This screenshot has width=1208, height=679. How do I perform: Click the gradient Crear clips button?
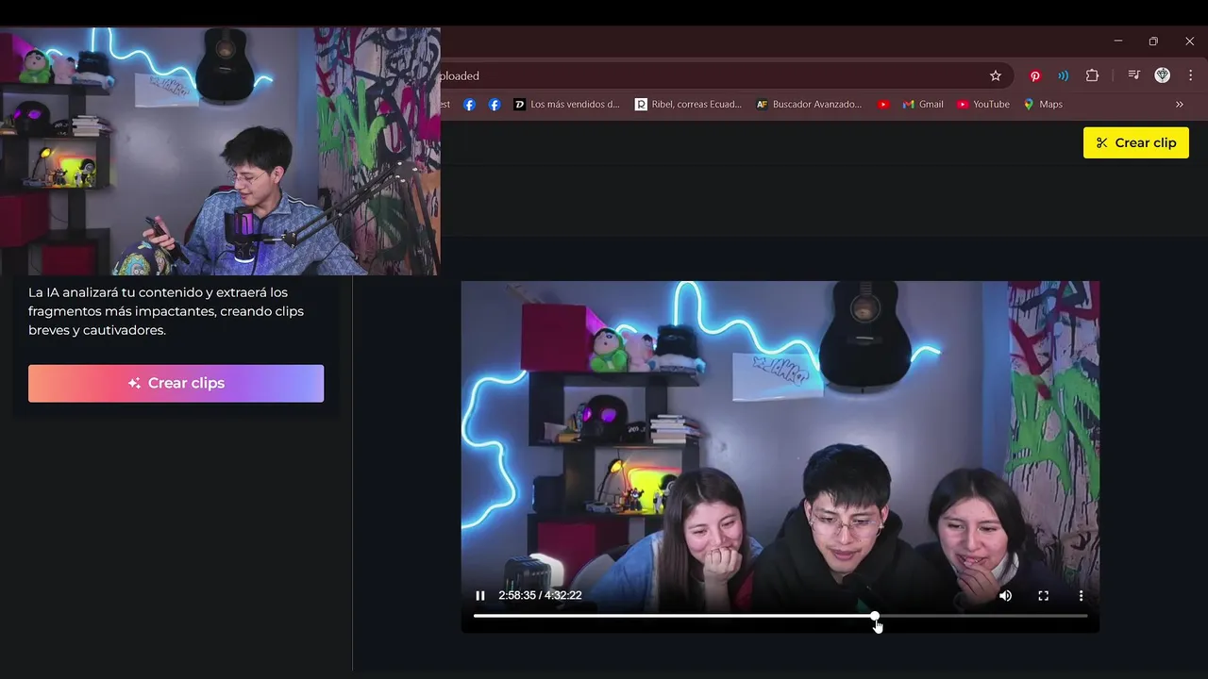coord(176,383)
